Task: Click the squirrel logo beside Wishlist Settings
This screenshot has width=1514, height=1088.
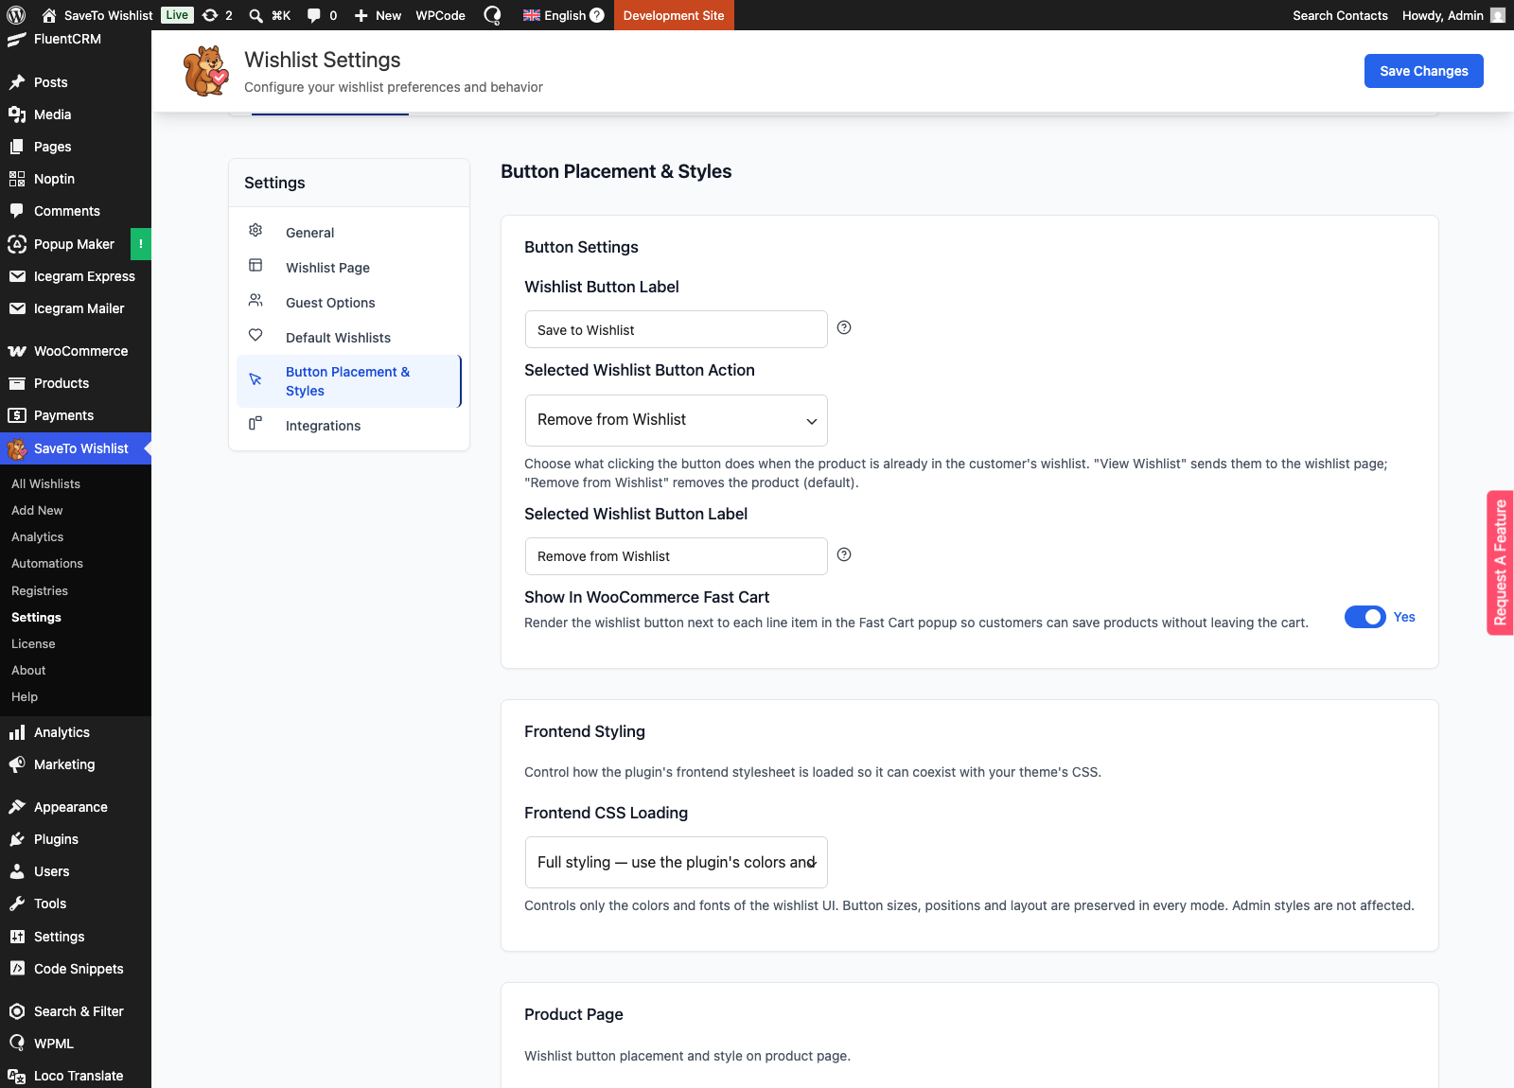Action: click(x=206, y=71)
